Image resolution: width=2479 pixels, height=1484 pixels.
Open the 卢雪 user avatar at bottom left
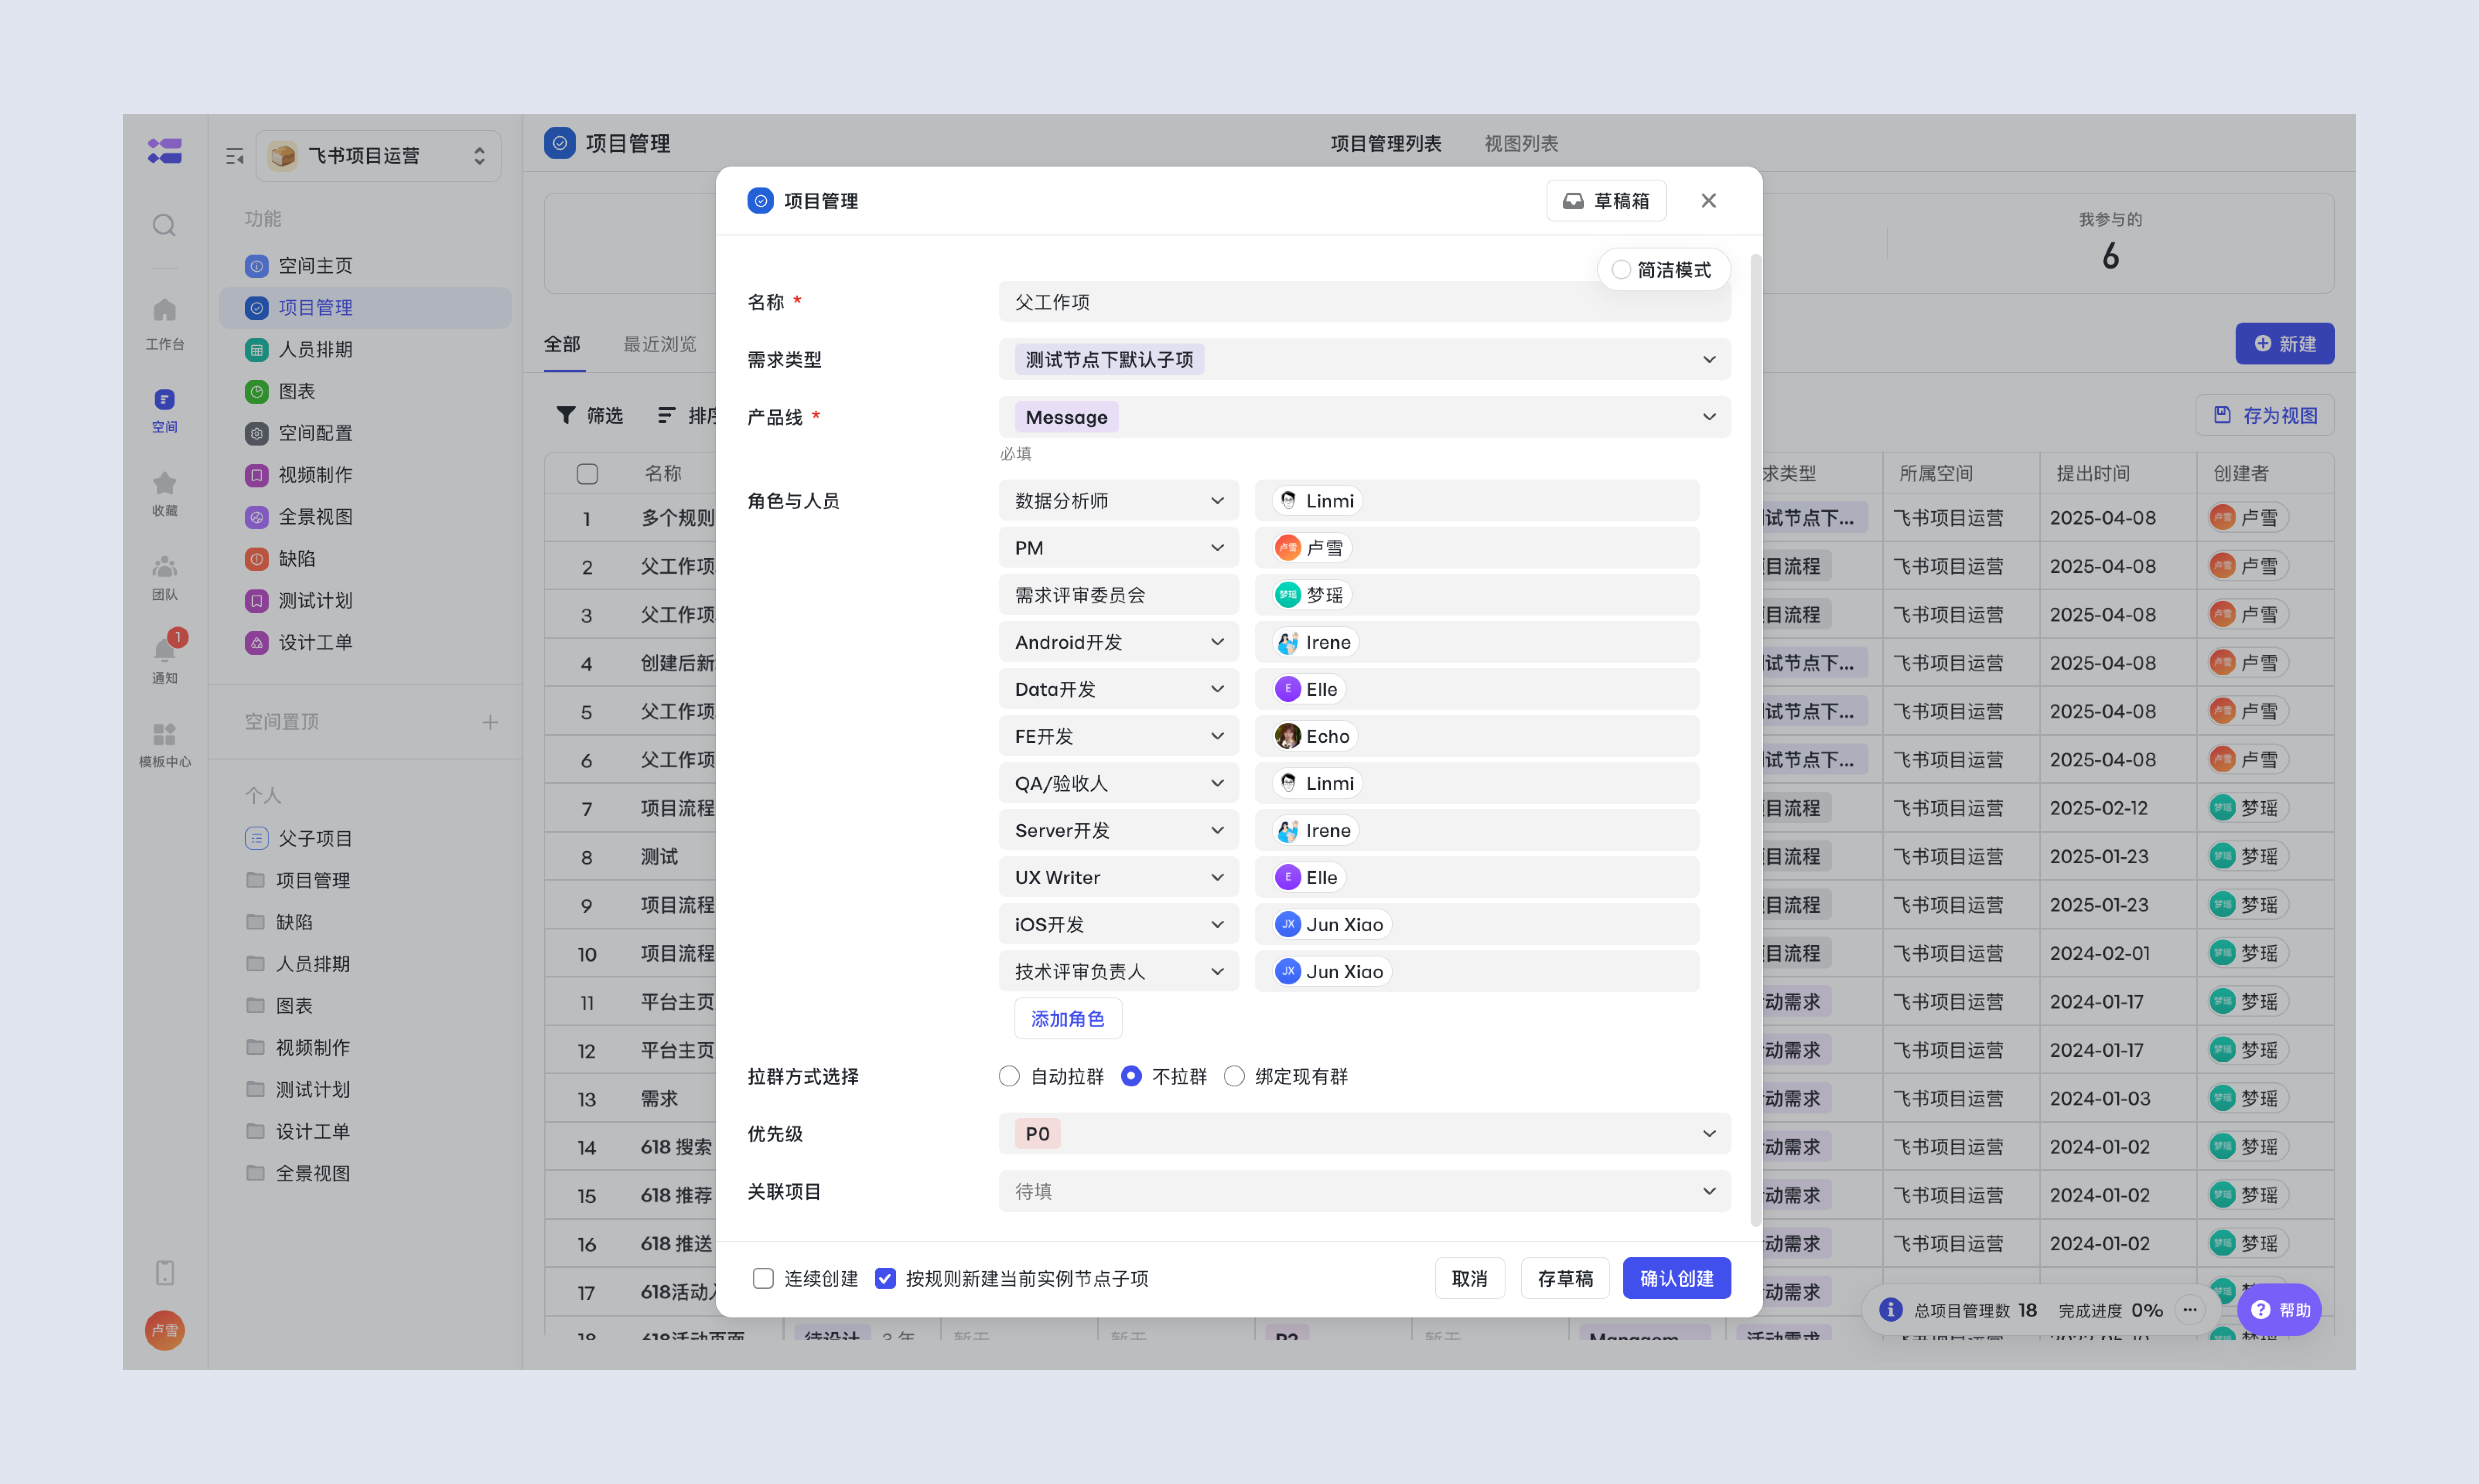[164, 1330]
